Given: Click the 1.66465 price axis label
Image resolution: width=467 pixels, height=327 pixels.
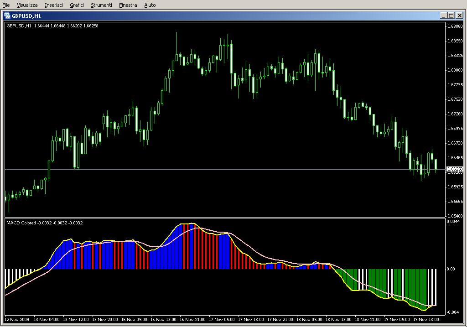Looking at the screenshot, I should coord(456,157).
